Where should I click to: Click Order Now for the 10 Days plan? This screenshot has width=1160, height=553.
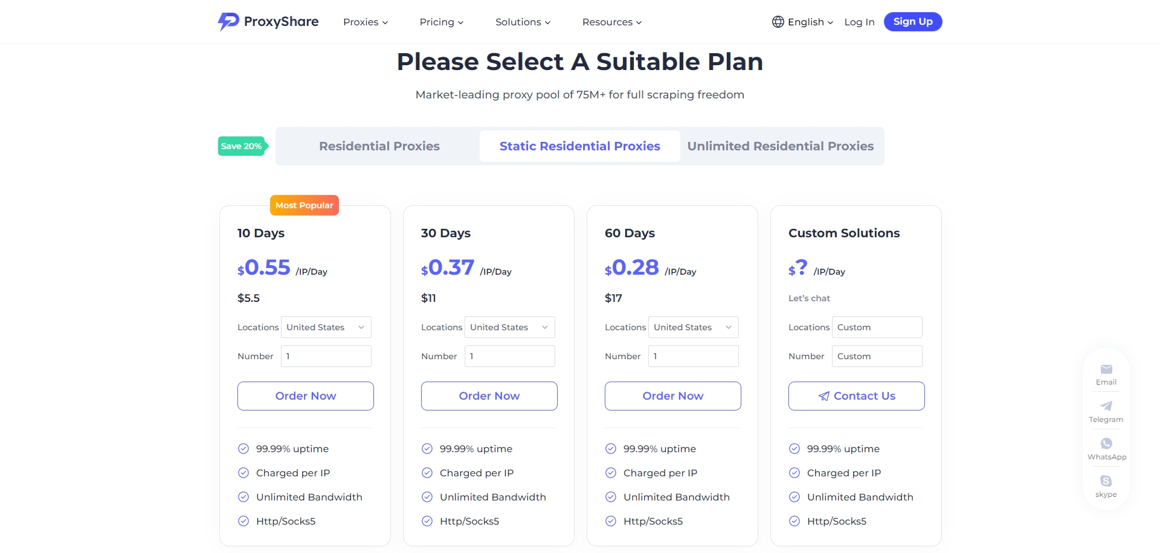coord(305,396)
